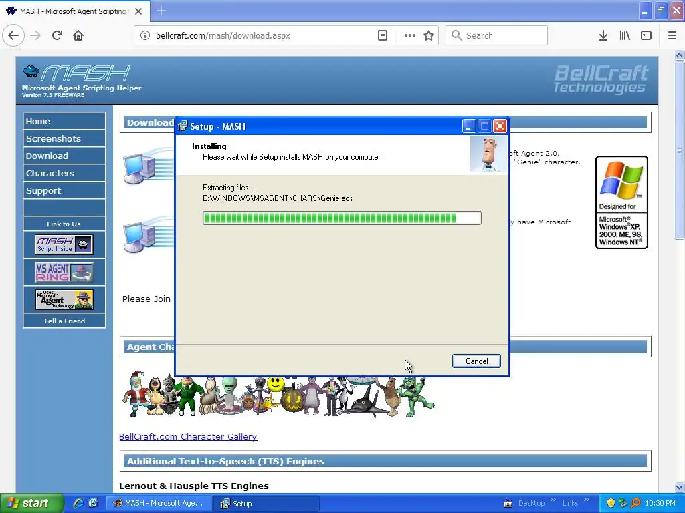The width and height of the screenshot is (685, 513).
Task: Open the BellCraft.com Character Gallery link
Action: [188, 436]
